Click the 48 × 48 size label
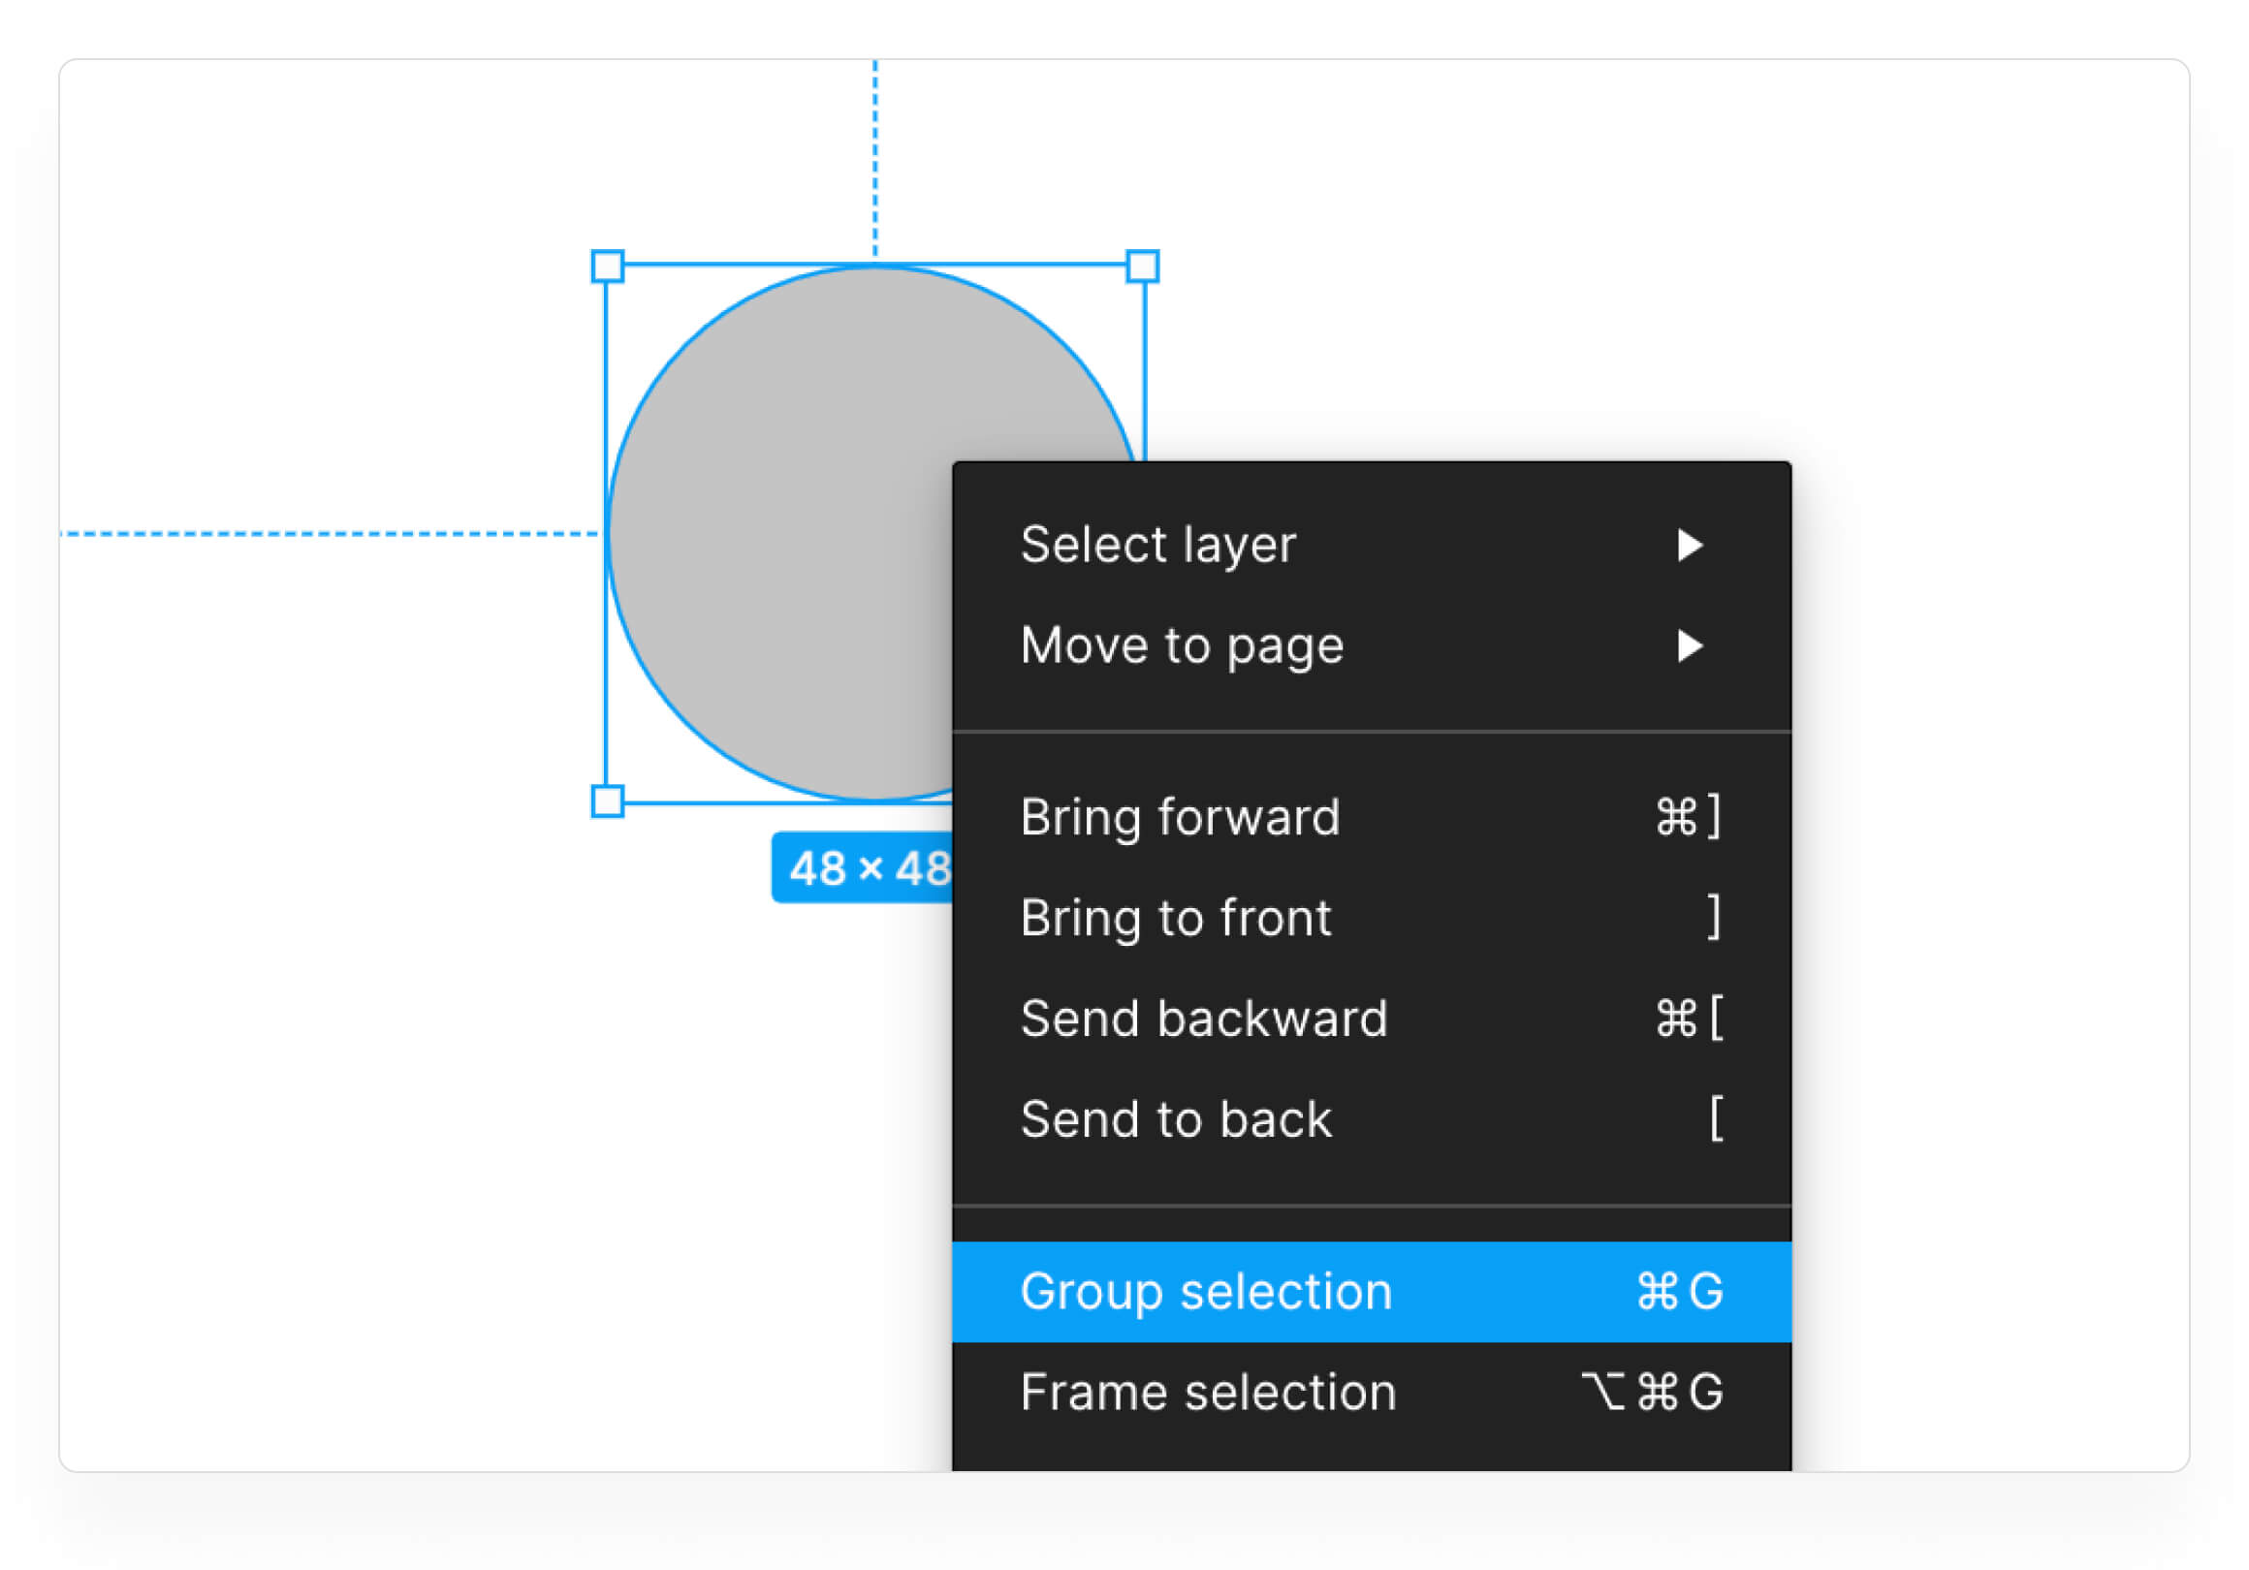The height and width of the screenshot is (1570, 2249). [864, 868]
